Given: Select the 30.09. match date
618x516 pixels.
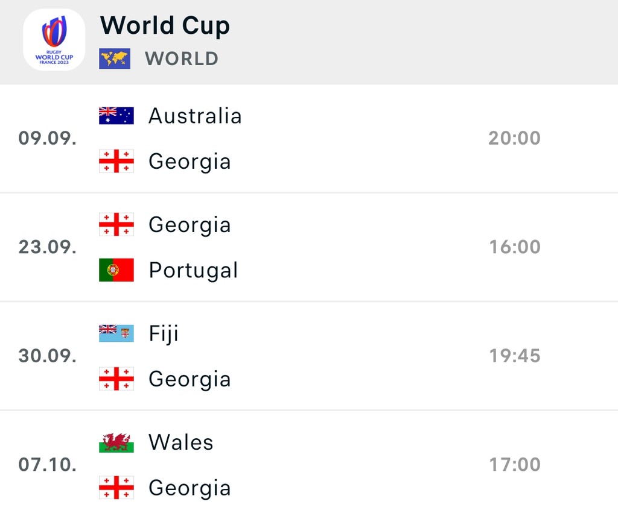Looking at the screenshot, I should (48, 356).
